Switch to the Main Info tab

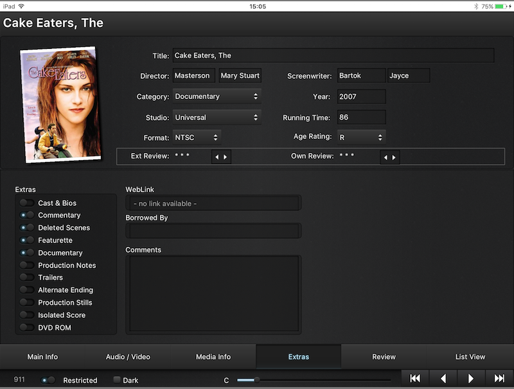point(42,357)
